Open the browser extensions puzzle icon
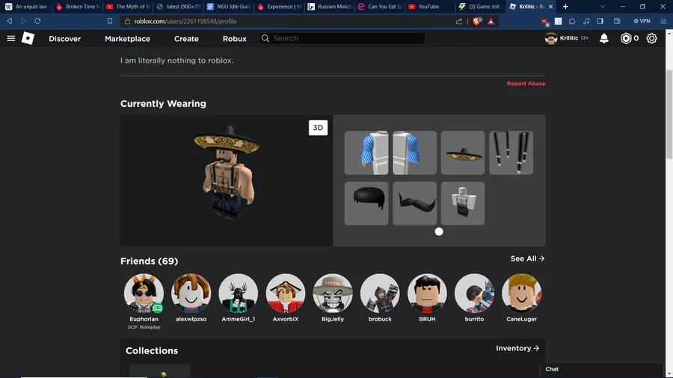The image size is (673, 378). coord(572,21)
